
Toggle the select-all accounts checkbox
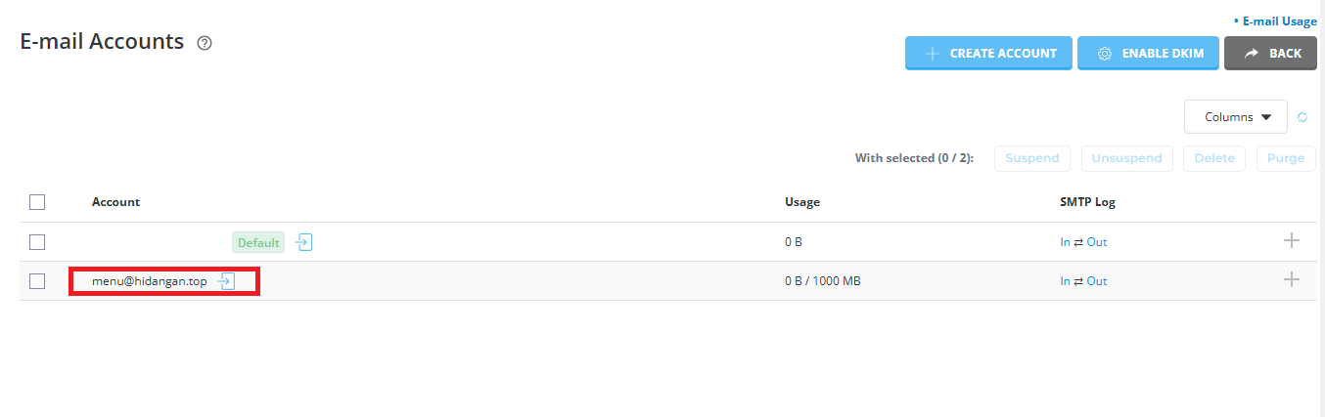[x=37, y=202]
